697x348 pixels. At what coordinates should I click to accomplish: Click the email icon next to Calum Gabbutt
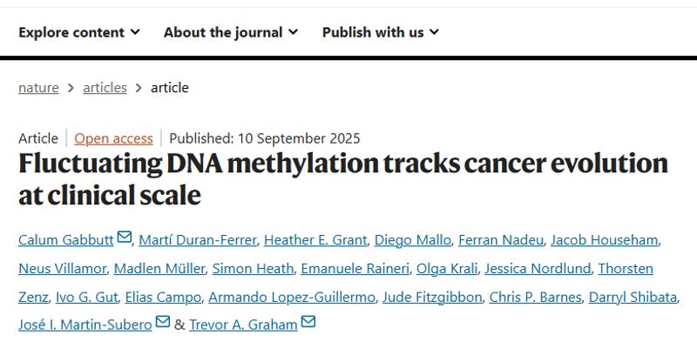(125, 238)
